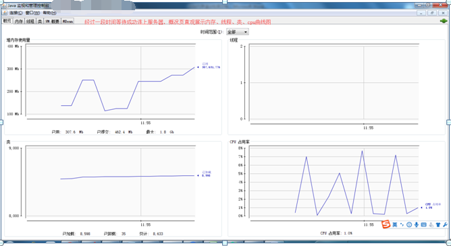Switch to the MBean tab
The height and width of the screenshot is (246, 451).
point(68,22)
